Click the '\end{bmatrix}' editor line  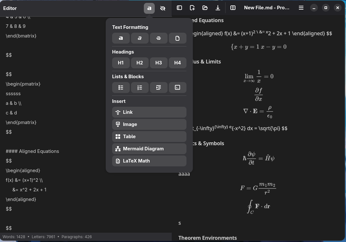click(x=21, y=36)
